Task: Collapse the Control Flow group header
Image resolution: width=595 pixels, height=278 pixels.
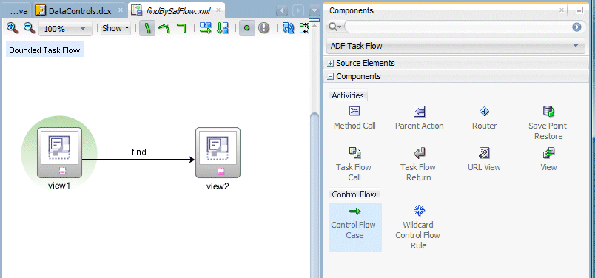Action: 354,194
